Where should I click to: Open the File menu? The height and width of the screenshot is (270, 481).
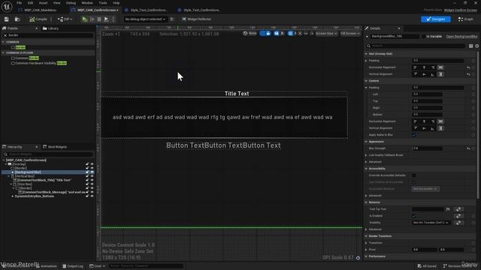(x=19, y=3)
